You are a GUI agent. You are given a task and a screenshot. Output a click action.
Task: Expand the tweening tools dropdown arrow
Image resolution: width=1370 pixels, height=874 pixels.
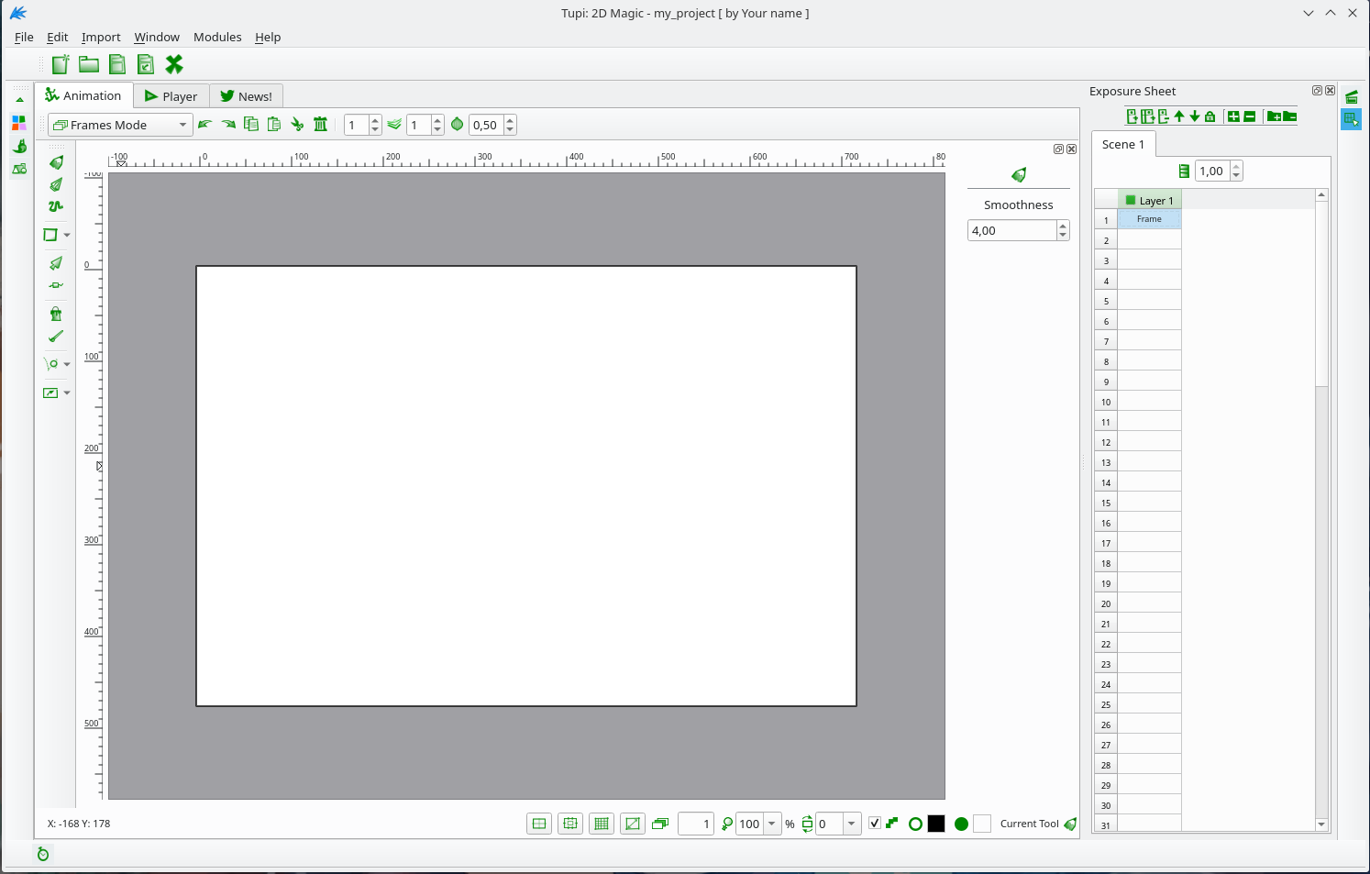click(67, 365)
